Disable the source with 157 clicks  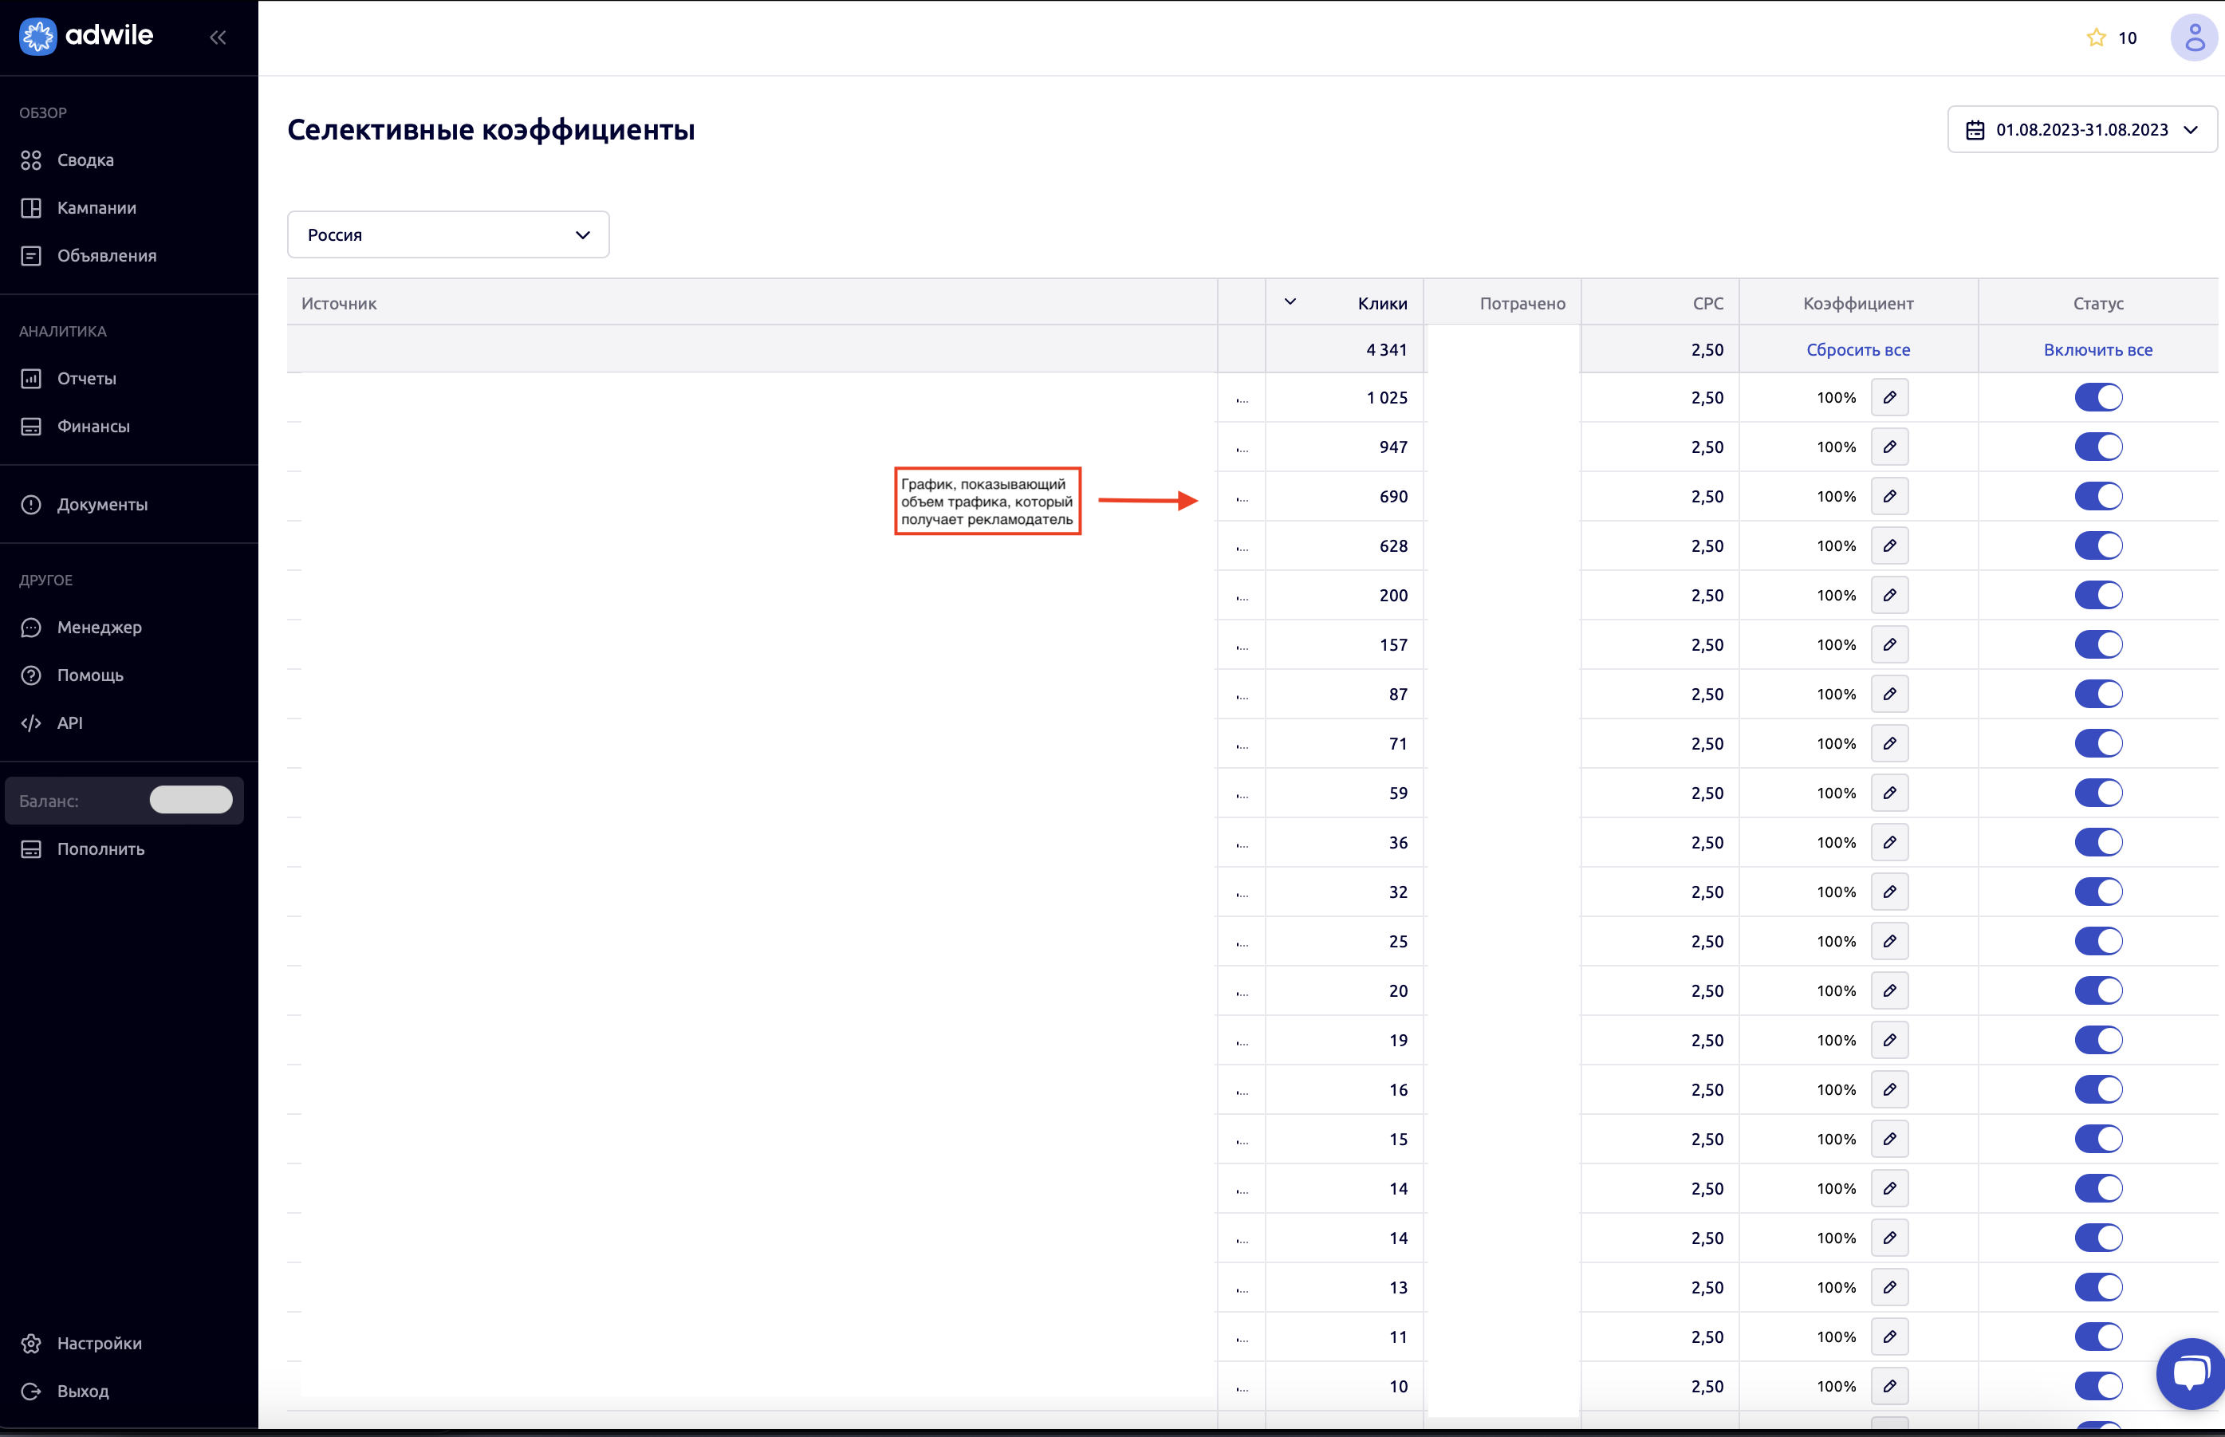coord(2098,645)
